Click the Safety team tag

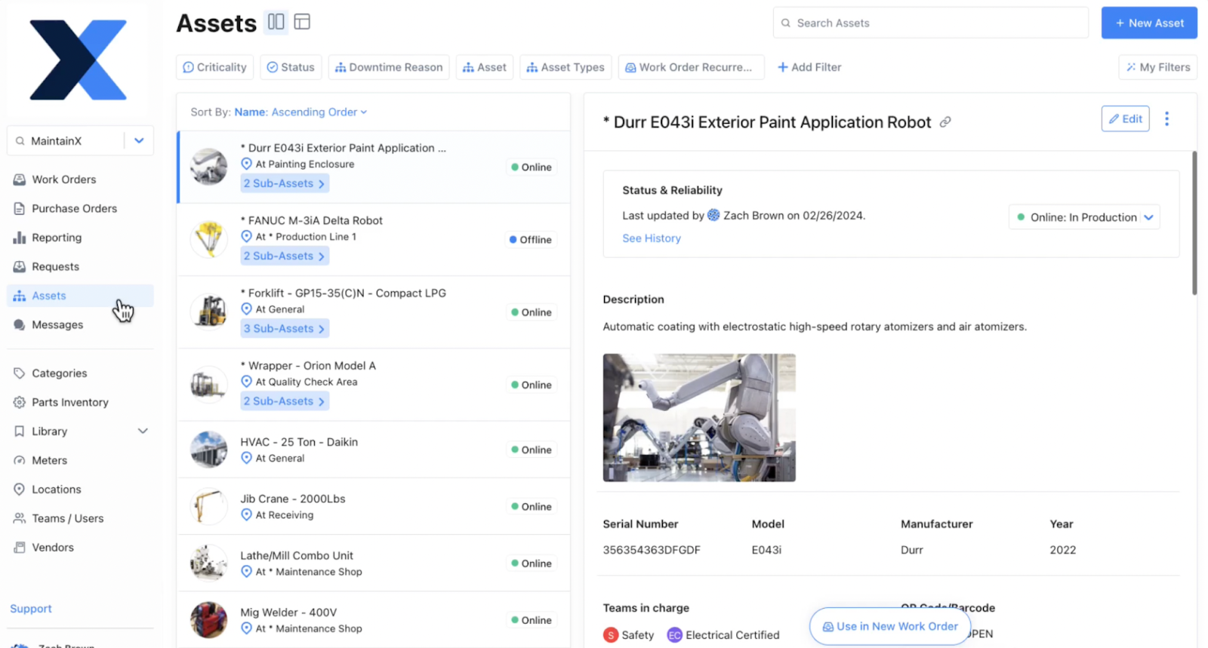click(x=629, y=635)
